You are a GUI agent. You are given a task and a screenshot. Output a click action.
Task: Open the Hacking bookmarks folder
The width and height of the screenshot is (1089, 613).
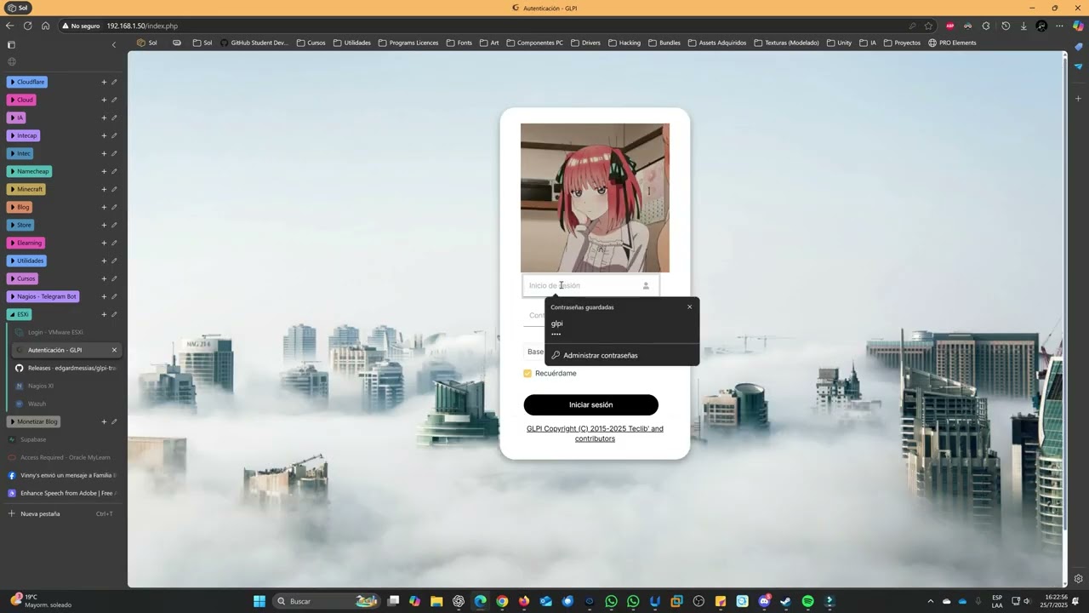pyautogui.click(x=624, y=43)
